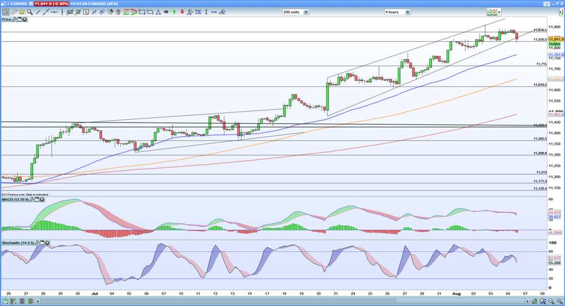
Task: Expand the indicators dropdown arrow
Action: [x=499, y=12]
